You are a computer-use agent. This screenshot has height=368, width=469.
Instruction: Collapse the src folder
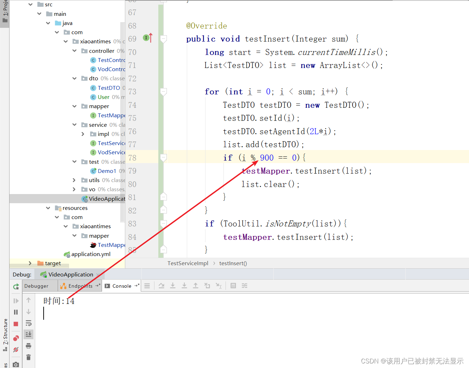pos(30,5)
